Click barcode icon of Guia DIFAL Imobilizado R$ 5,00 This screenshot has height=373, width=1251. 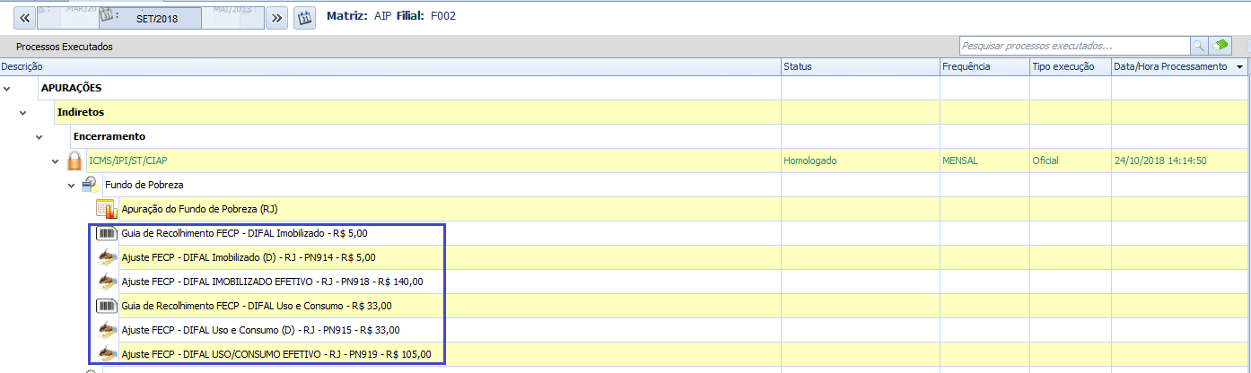click(x=107, y=233)
